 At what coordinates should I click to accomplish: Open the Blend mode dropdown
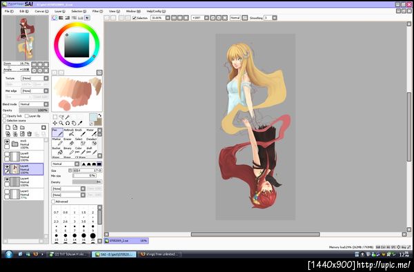coord(34,104)
